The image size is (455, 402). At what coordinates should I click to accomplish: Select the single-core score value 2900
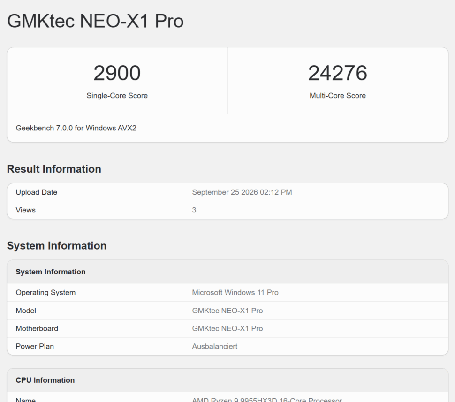pos(117,73)
